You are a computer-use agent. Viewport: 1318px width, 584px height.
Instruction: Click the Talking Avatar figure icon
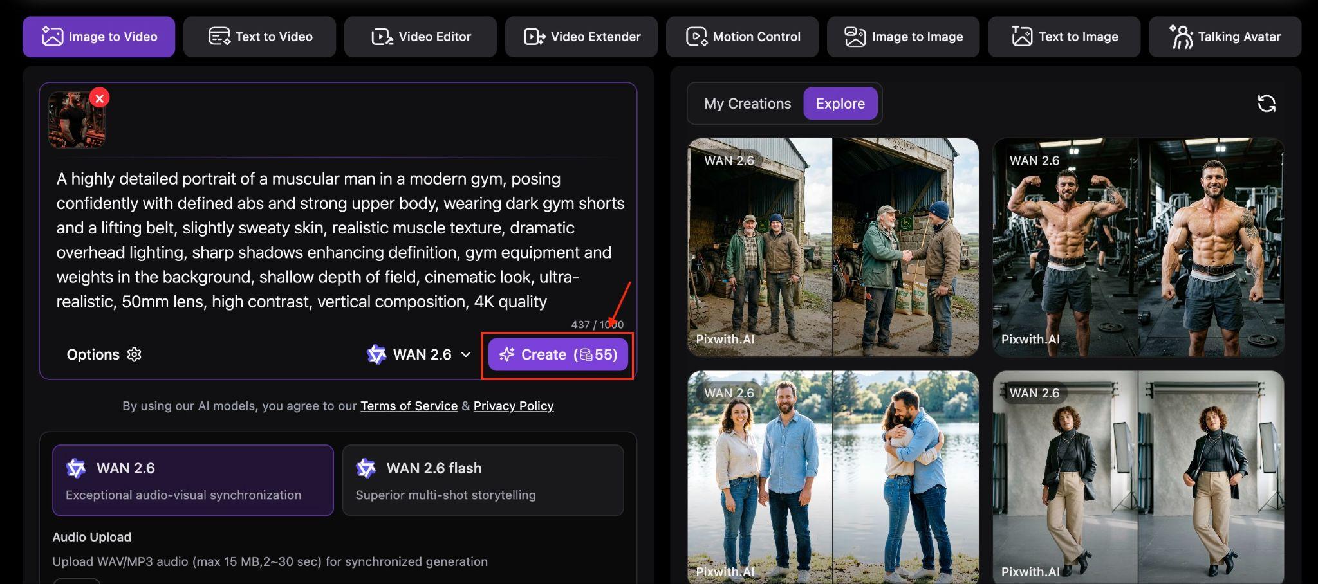(1181, 37)
